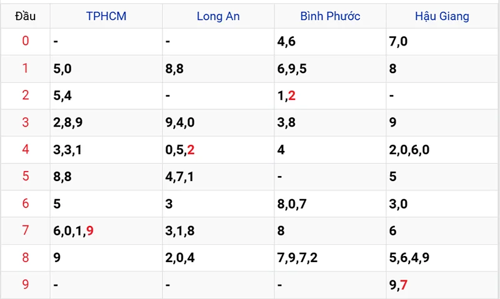Click Long An cell showing 4,7,1
Image resolution: width=500 pixels, height=299 pixels.
click(180, 177)
